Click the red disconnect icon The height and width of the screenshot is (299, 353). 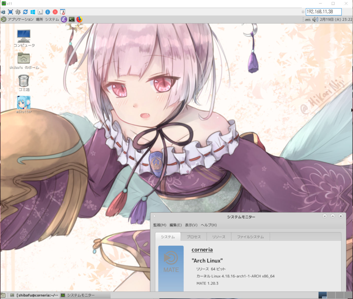point(55,12)
